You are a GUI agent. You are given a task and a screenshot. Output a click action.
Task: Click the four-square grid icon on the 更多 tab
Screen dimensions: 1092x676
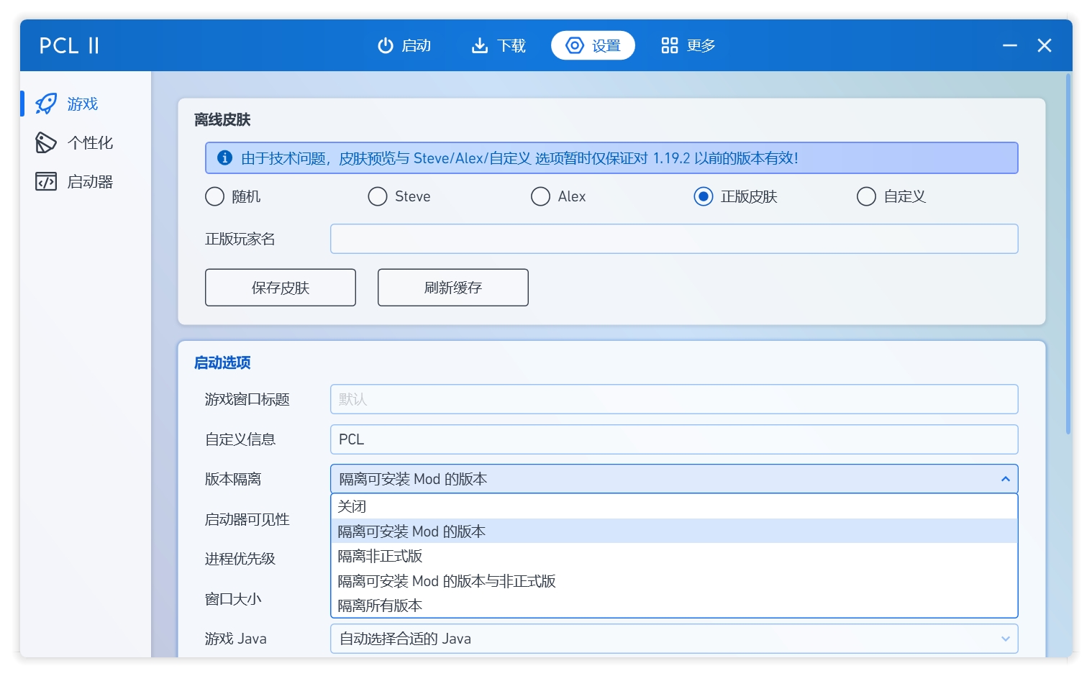(669, 45)
